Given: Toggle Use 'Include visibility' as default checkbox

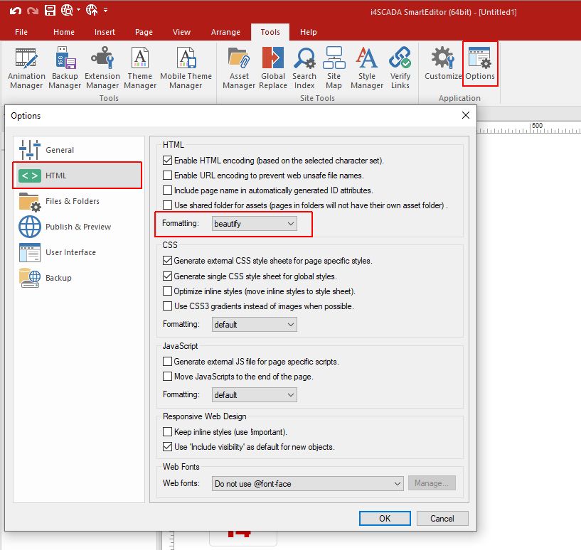Looking at the screenshot, I should tap(168, 447).
